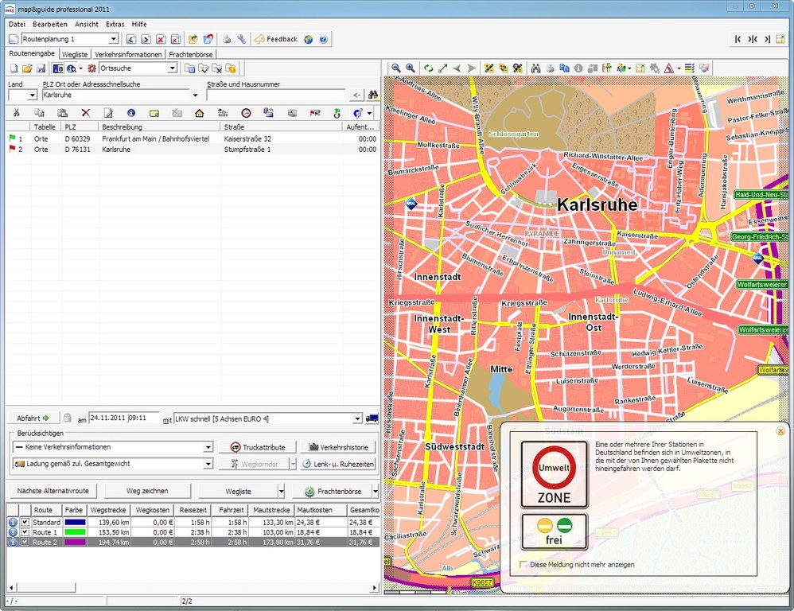Switch to Verkehrsinformationen tab

pyautogui.click(x=128, y=54)
